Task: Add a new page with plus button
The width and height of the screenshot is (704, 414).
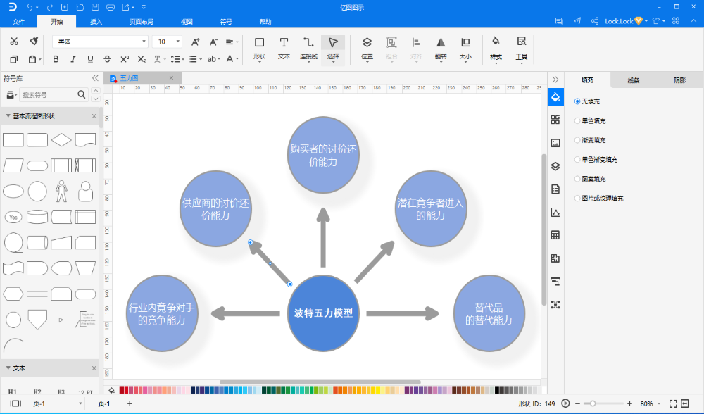Action: pyautogui.click(x=130, y=403)
